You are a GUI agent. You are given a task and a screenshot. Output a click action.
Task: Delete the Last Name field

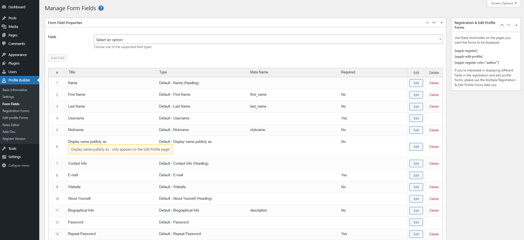tap(434, 106)
